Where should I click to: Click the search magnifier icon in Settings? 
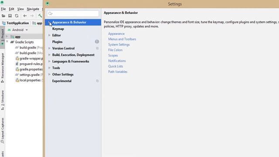click(x=50, y=14)
